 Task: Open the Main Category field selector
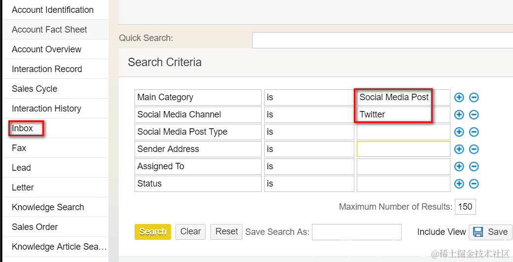(x=198, y=97)
